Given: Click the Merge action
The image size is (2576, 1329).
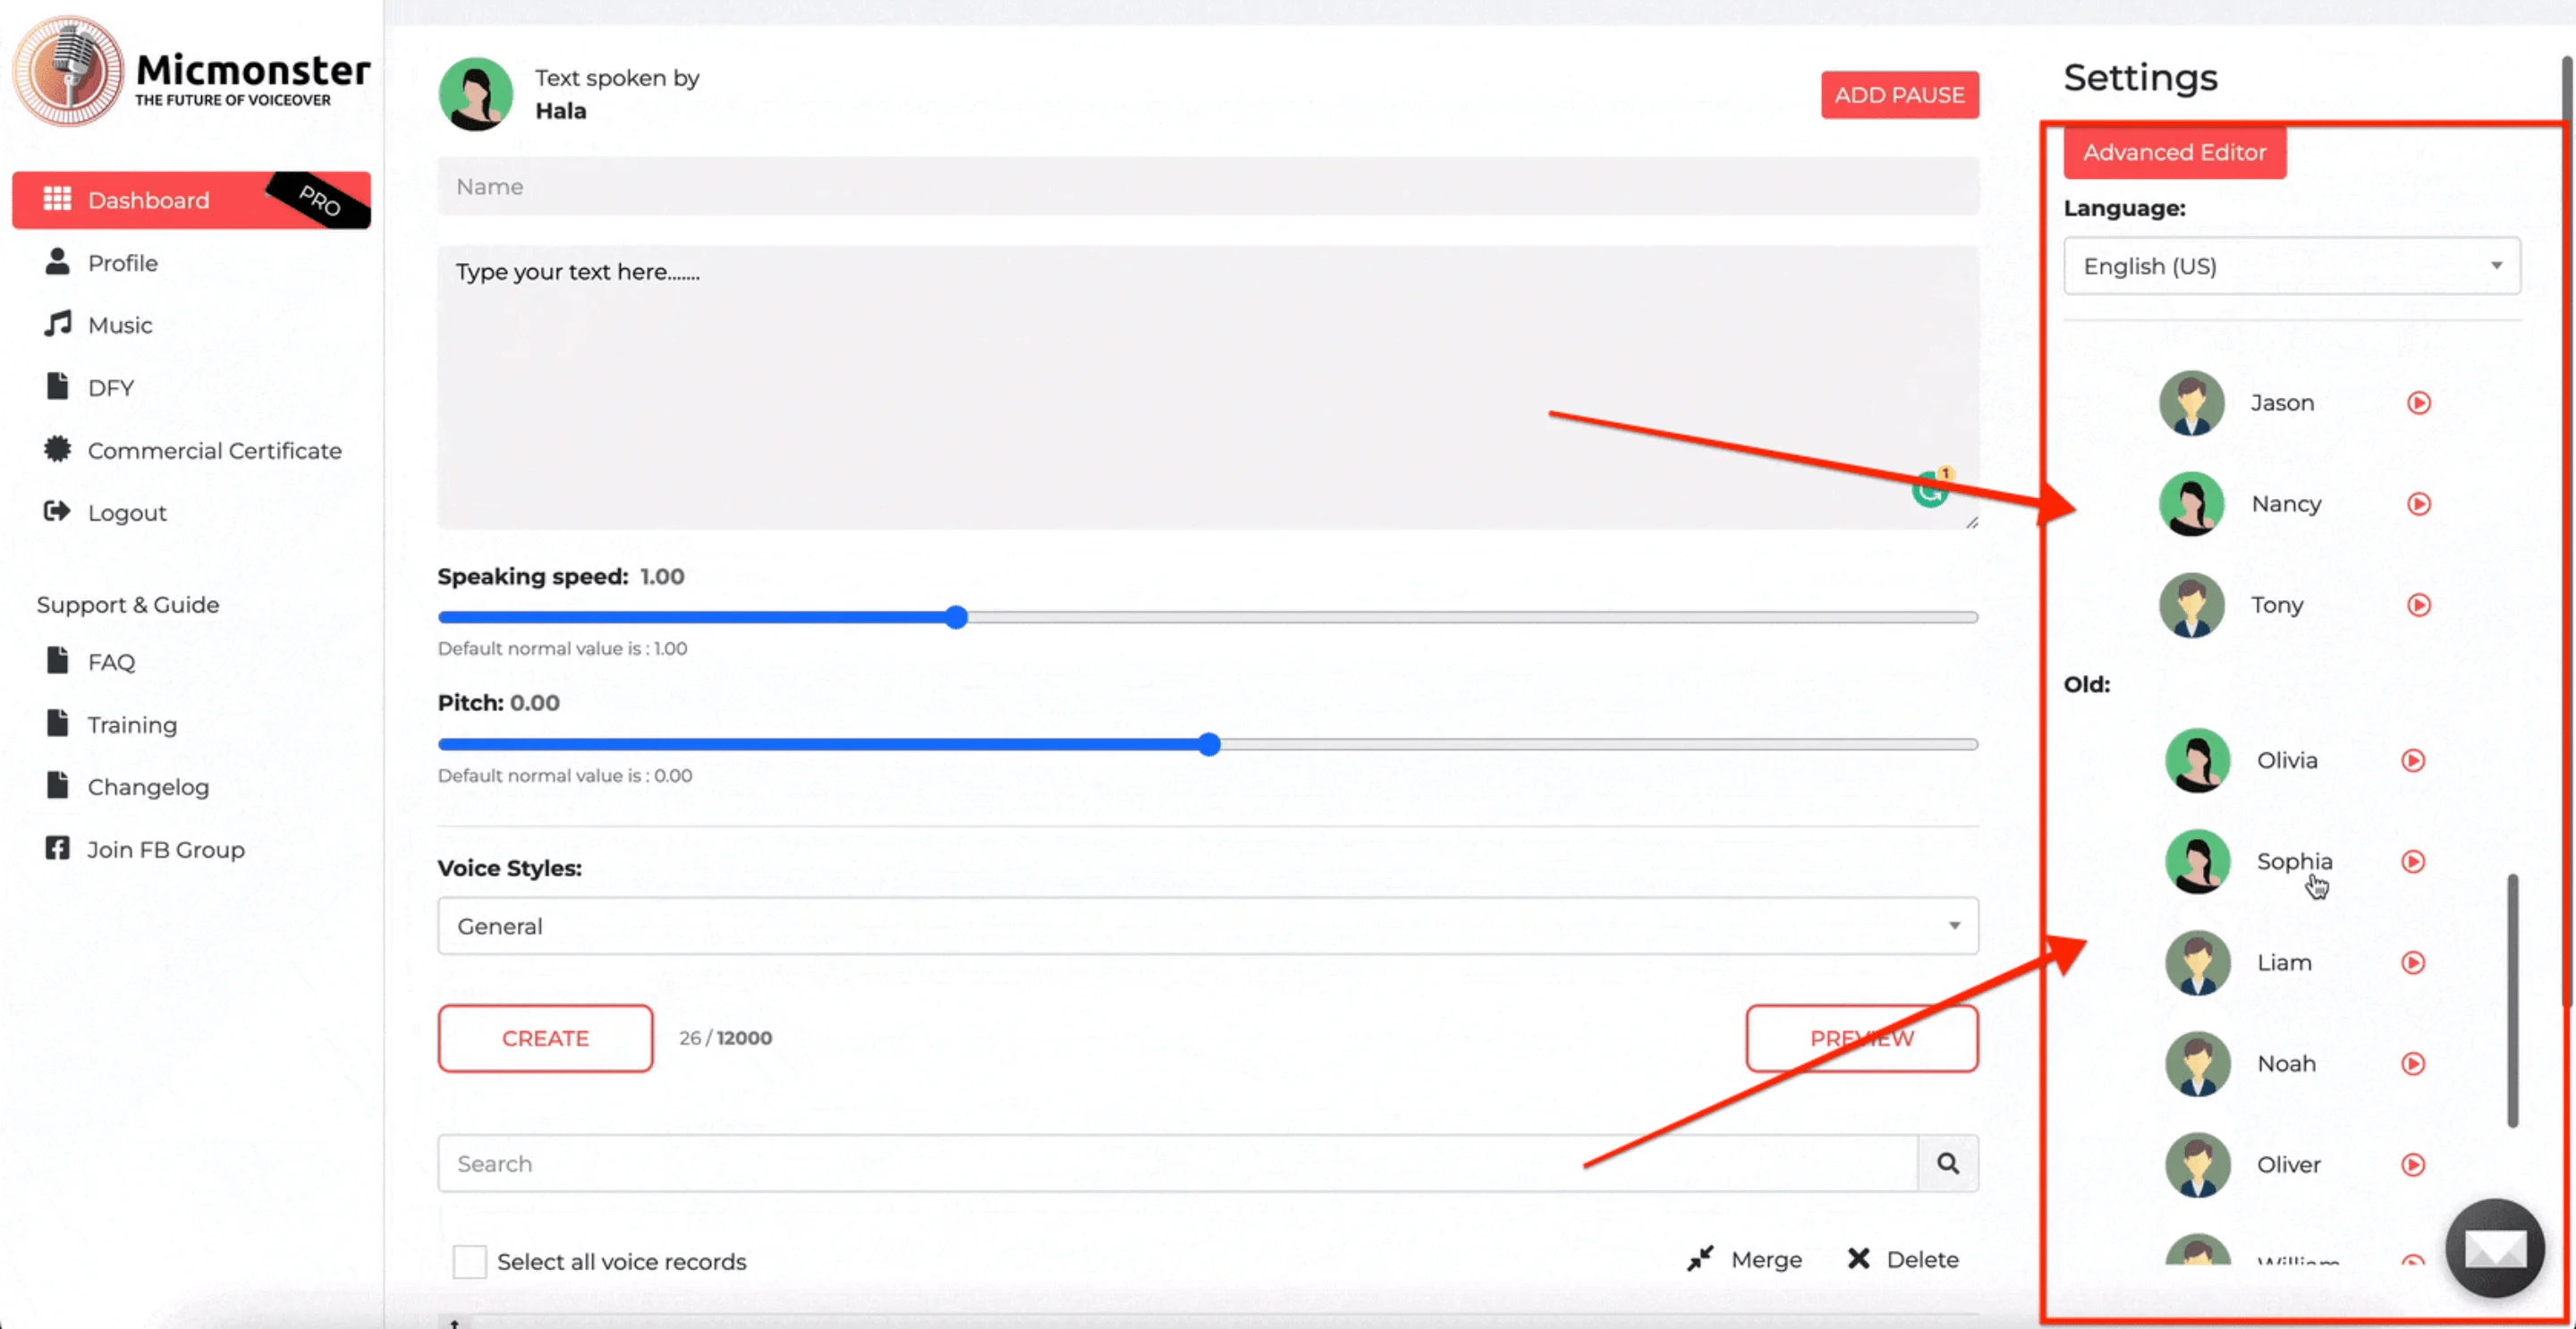Looking at the screenshot, I should (x=1745, y=1259).
